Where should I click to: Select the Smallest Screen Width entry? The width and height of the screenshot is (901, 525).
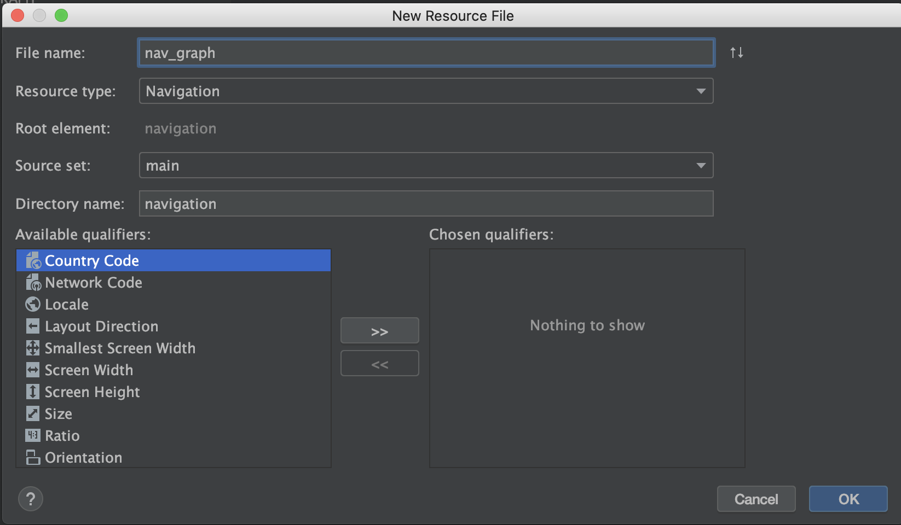pos(174,348)
